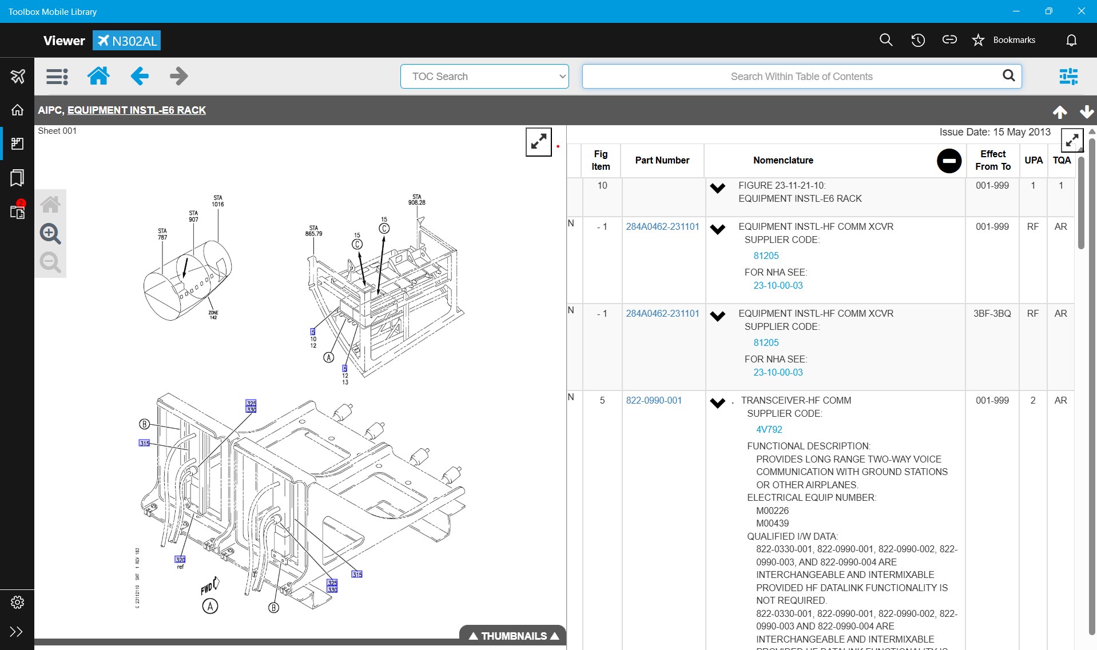Open the documents icon with red badge
Screen dimensions: 1097x650
[17, 210]
